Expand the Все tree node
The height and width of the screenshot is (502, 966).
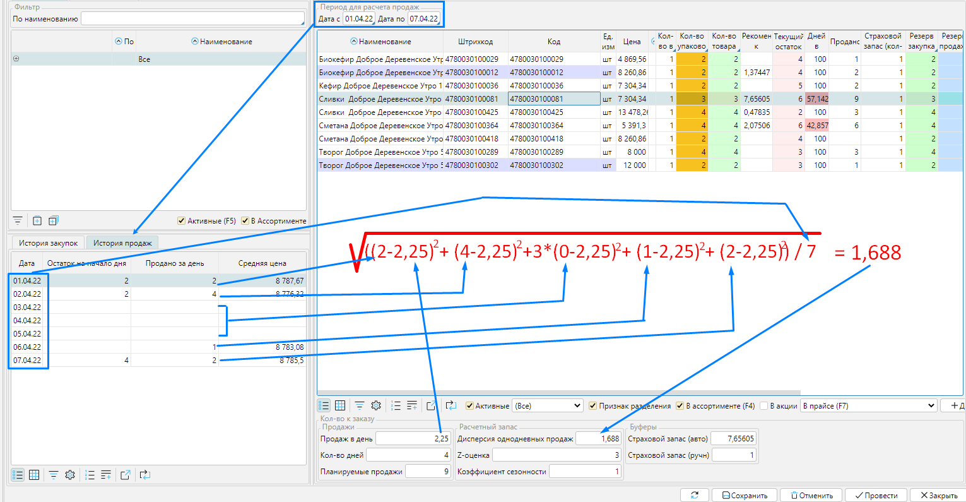[x=16, y=59]
